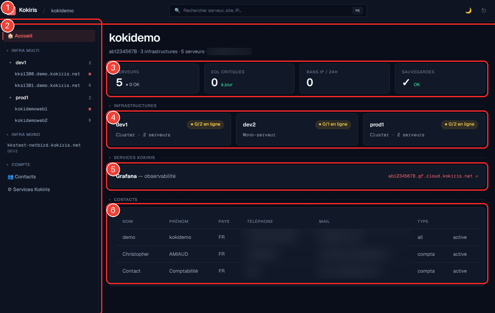Click the Kokiris brand name in header

pyautogui.click(x=28, y=10)
